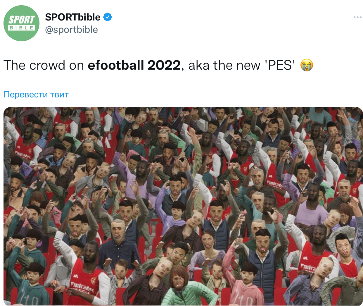Click the white SPORT wordmark in logo
This screenshot has width=363, height=306.
[x=22, y=20]
